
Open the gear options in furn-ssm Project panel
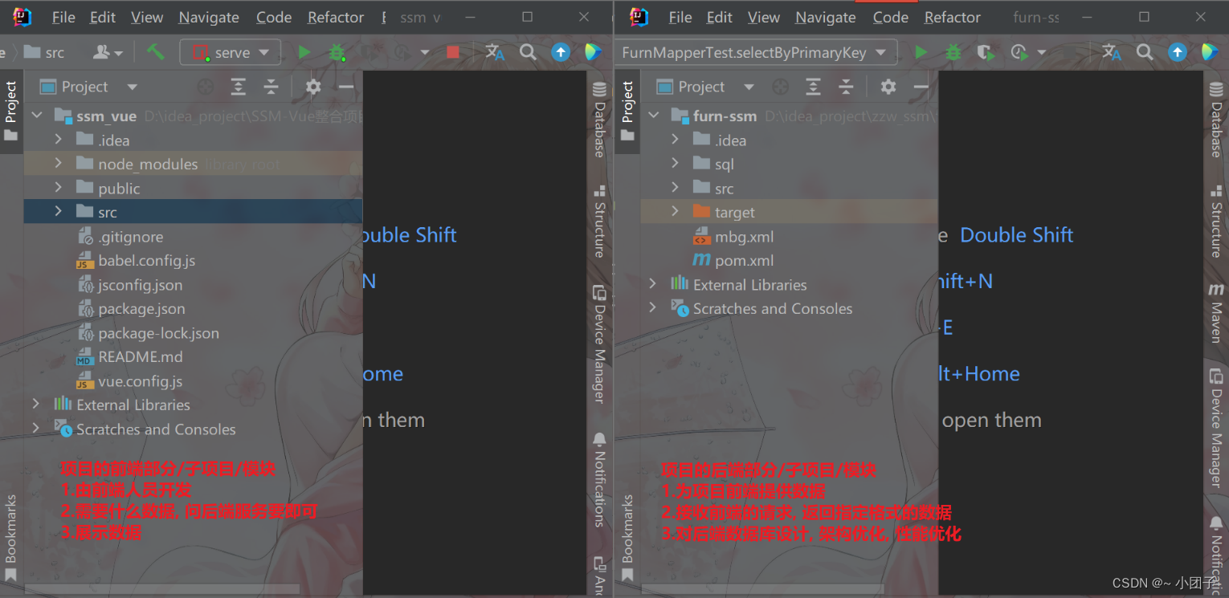pos(888,87)
